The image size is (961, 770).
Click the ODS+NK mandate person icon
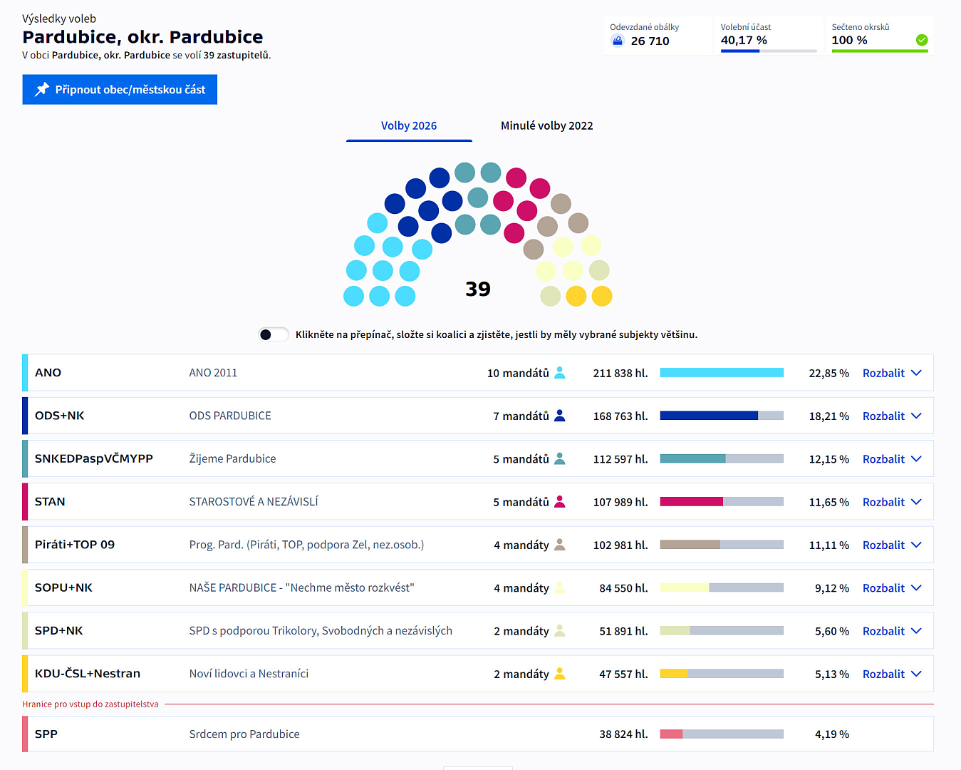560,416
